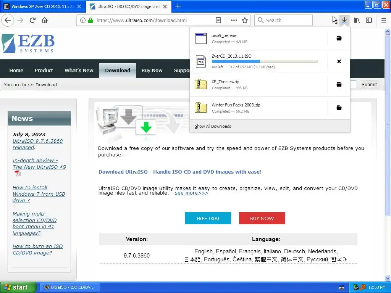The height and width of the screenshot is (293, 391).
Task: Show sidebars toolbar button
Action: pyautogui.click(x=369, y=20)
